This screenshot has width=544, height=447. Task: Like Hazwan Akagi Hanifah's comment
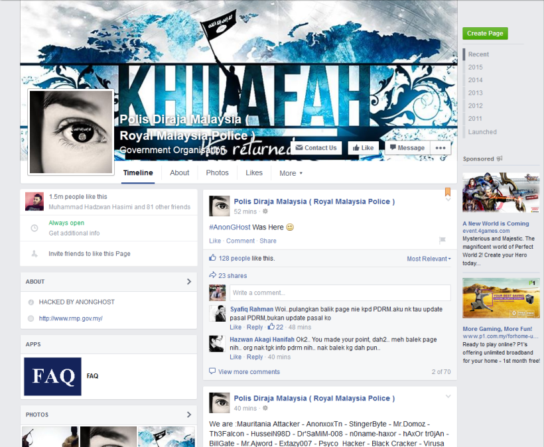click(236, 357)
